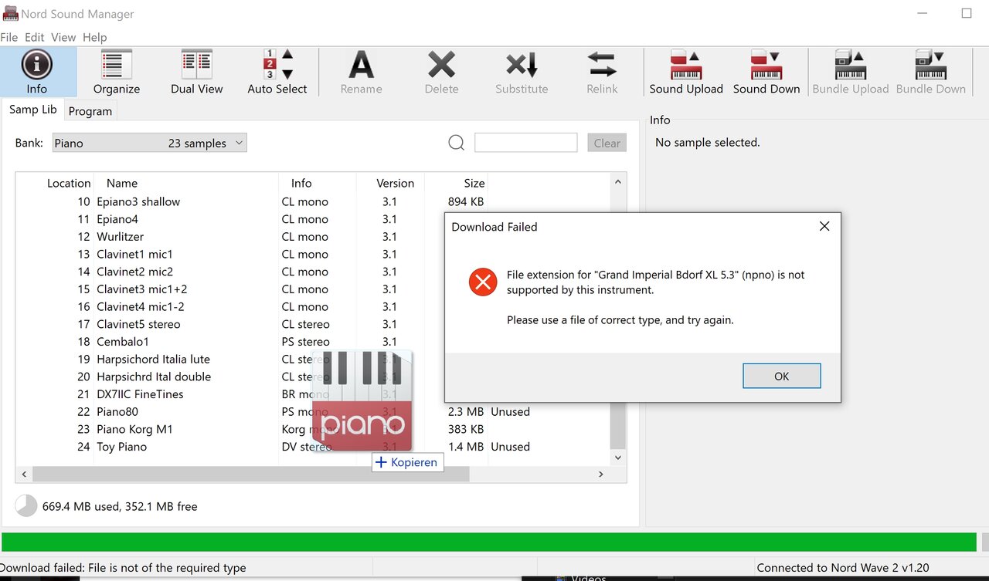Focus the sample search field

tap(525, 142)
